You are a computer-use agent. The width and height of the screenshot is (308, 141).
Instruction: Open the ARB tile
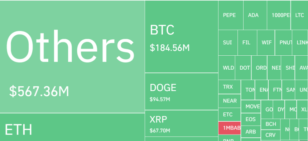(251, 132)
